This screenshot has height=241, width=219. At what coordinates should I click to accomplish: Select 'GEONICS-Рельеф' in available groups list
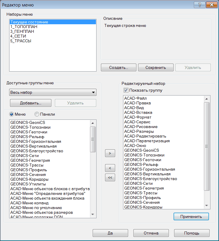pos(27,137)
